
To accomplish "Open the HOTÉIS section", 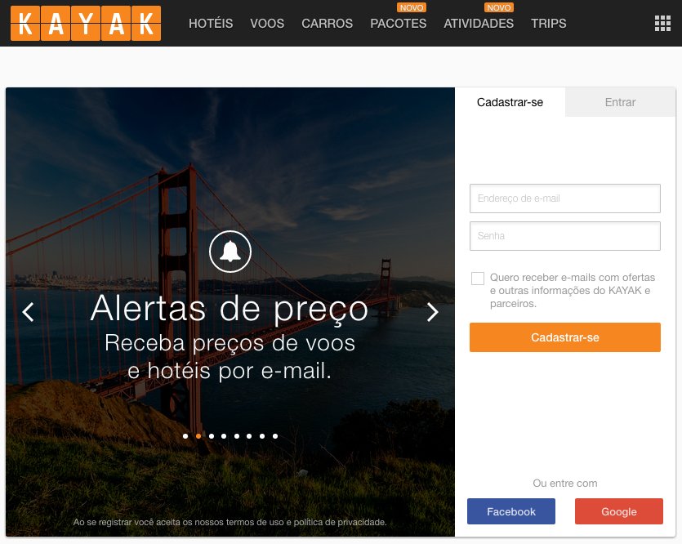I will coord(210,24).
